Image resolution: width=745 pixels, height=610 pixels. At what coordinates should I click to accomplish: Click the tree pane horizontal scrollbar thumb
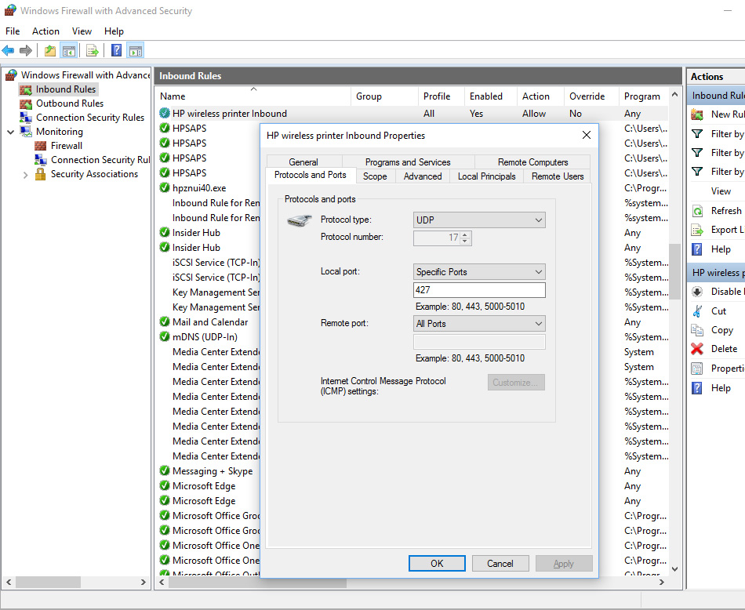tap(48, 582)
